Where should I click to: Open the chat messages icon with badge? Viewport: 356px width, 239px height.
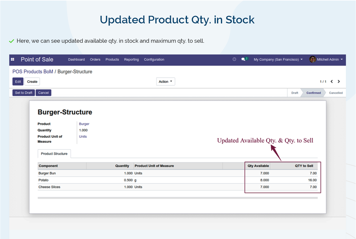(x=245, y=59)
